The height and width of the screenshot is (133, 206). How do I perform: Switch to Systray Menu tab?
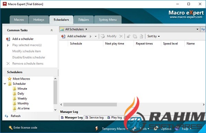coord(108,20)
